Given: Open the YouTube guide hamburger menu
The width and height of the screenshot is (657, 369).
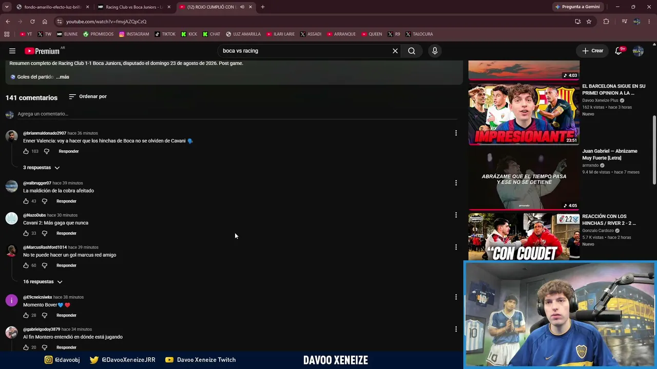Looking at the screenshot, I should (12, 51).
